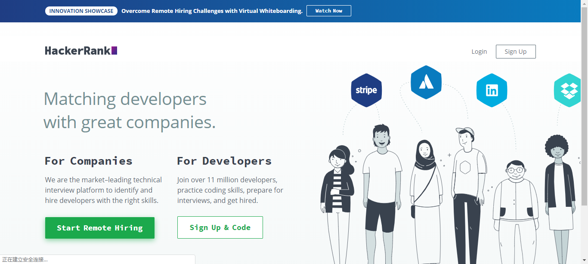Click the For Companies heading

click(x=89, y=161)
